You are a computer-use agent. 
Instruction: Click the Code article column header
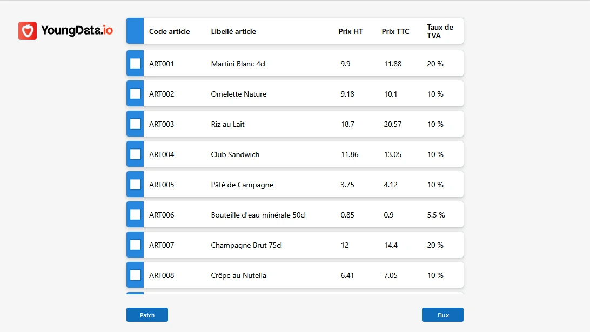click(169, 32)
